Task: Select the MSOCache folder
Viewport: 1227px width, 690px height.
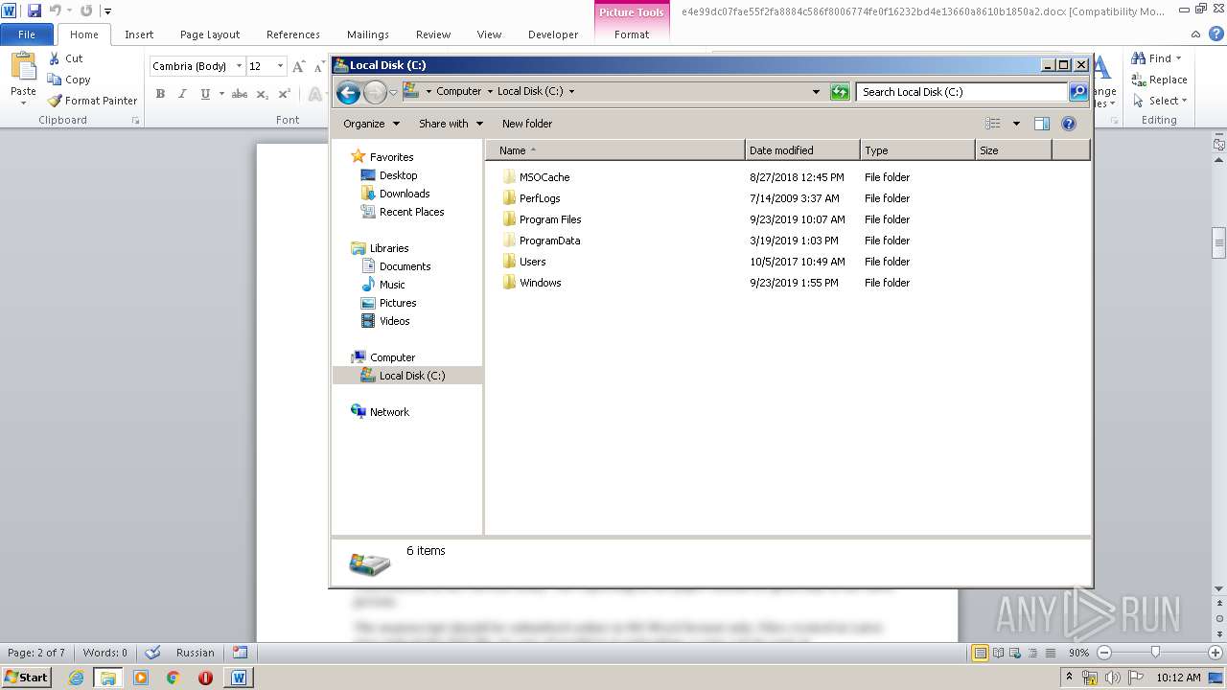Action: pyautogui.click(x=544, y=177)
